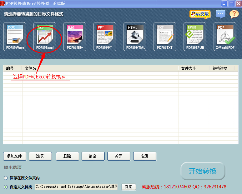Viewport: 242px width, 194px height.
Task: Click the 浏览 browse button
Action: (x=129, y=187)
